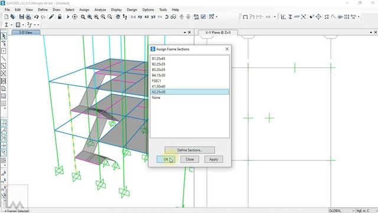Click the Apply button

pos(214,159)
